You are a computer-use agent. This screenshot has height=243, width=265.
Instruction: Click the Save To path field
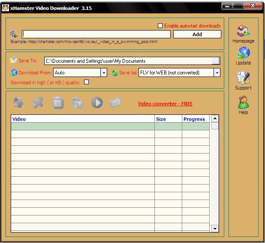pyautogui.click(x=128, y=61)
